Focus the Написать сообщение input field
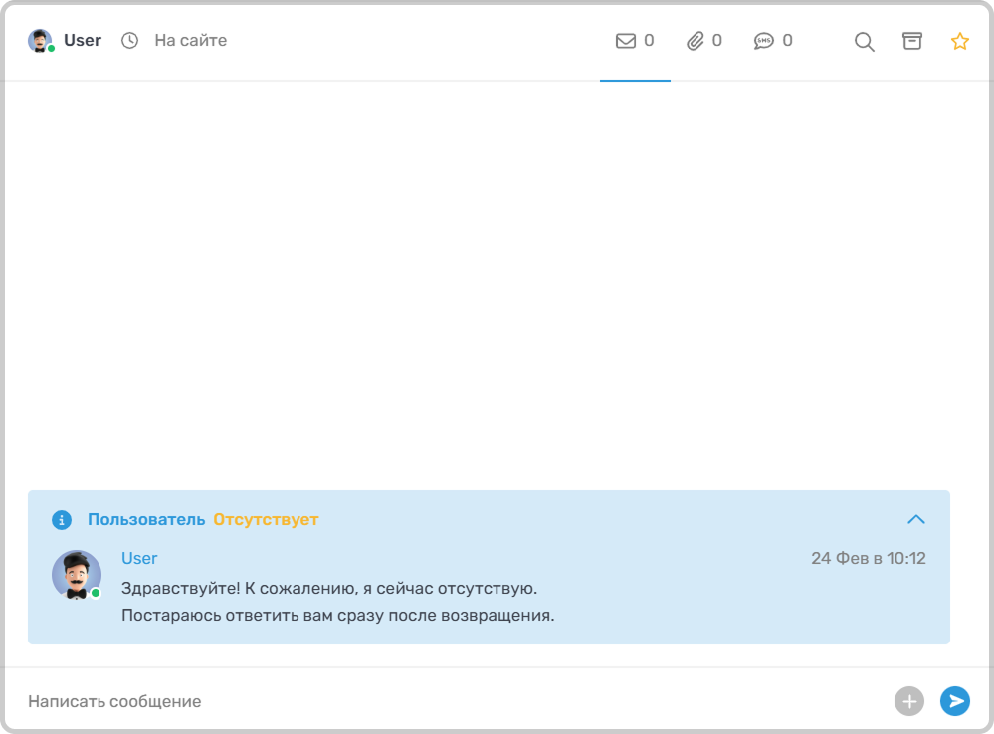Viewport: 994px width, 734px height. (x=398, y=701)
